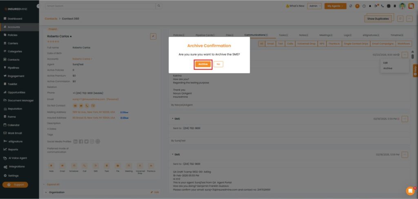Open the orange chat widget icon
418x199 pixels.
pyautogui.click(x=410, y=190)
